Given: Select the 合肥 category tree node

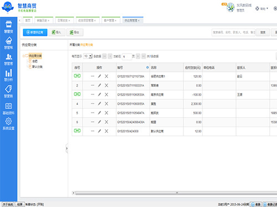Looking at the screenshot, I should point(35,61).
